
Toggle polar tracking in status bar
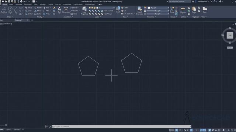click(191, 130)
